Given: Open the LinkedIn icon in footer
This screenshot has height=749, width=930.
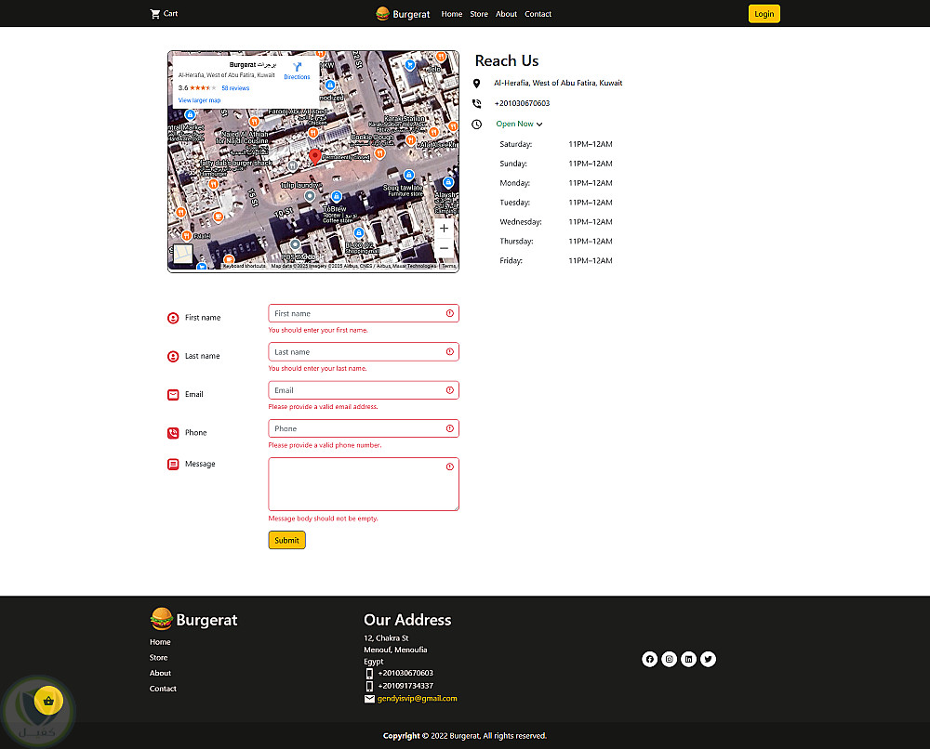Looking at the screenshot, I should pos(688,659).
